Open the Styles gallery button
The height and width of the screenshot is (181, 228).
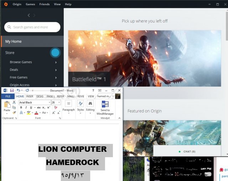pos(81,107)
